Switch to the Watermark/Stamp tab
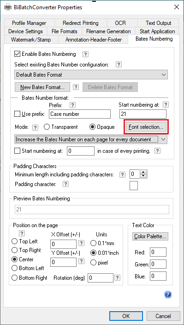This screenshot has width=184, height=325. (31, 40)
